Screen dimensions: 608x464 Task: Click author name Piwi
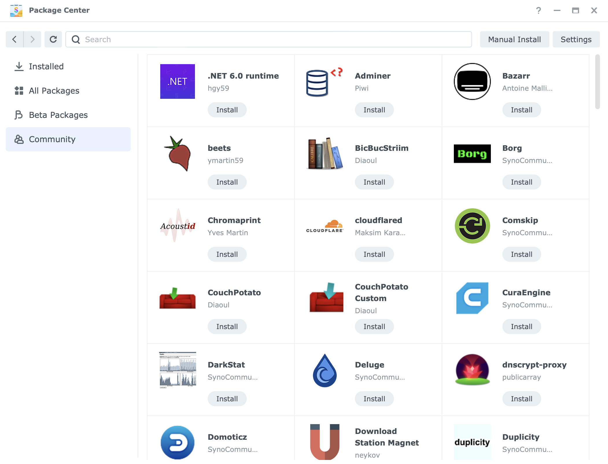(362, 88)
